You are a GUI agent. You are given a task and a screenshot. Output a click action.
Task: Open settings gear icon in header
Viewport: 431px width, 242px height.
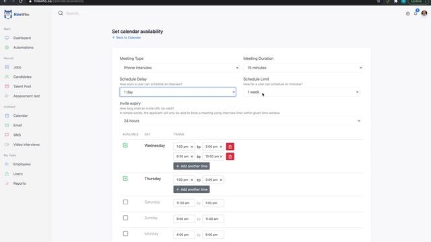click(408, 13)
